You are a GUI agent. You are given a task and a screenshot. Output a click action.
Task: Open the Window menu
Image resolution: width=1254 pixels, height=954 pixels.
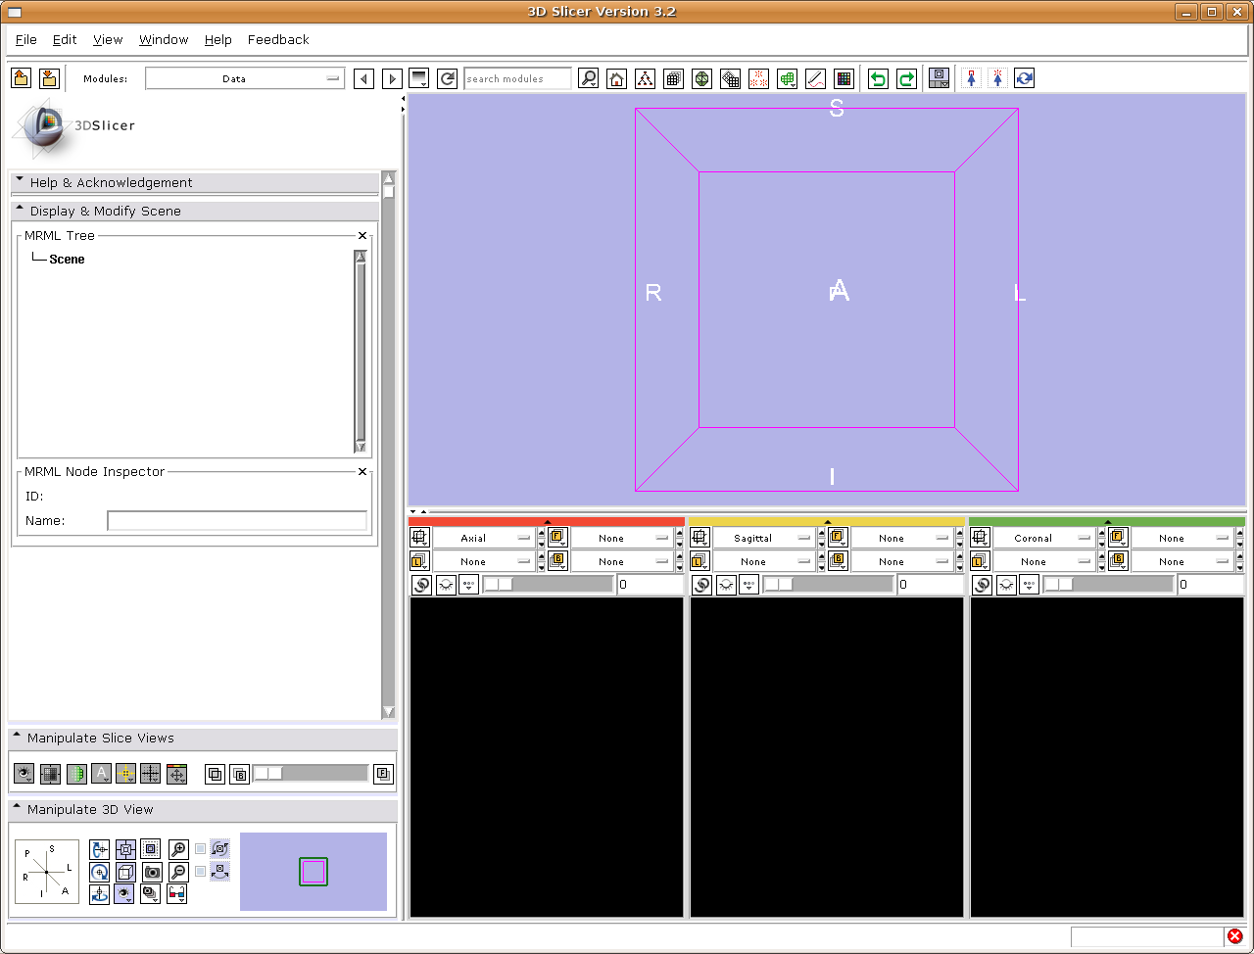164,39
